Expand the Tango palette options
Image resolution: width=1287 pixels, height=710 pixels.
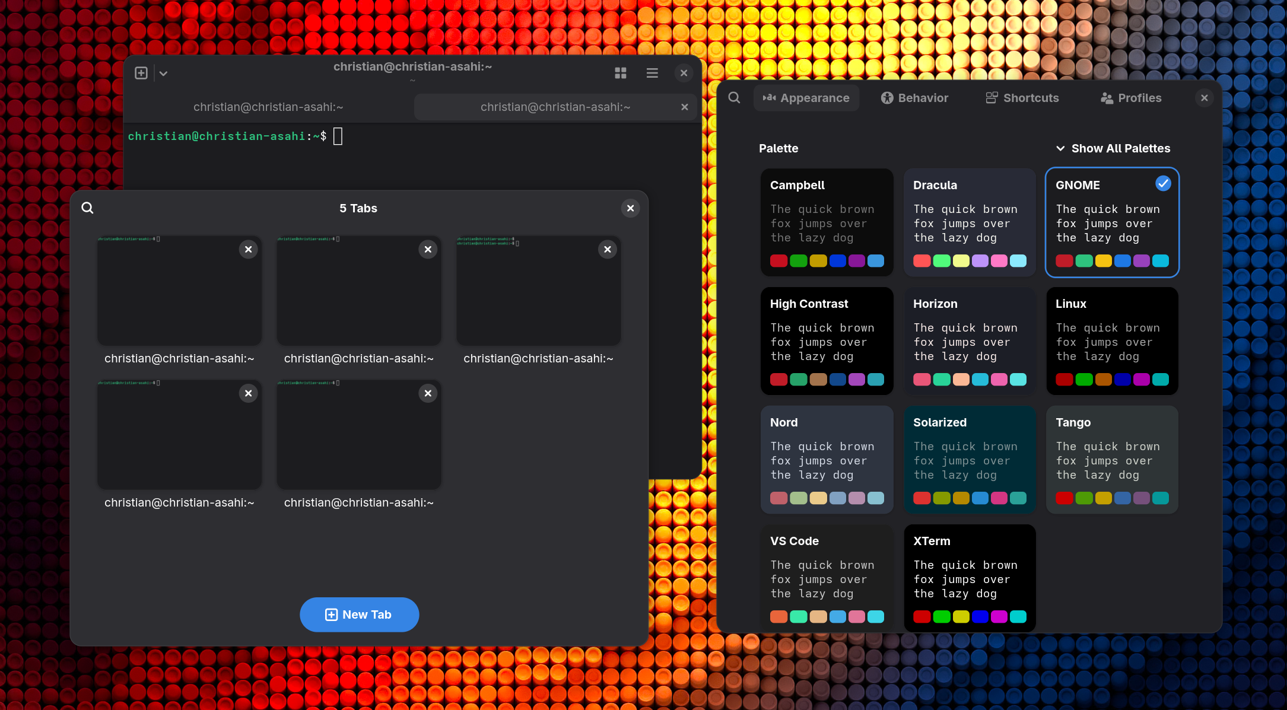click(x=1112, y=460)
